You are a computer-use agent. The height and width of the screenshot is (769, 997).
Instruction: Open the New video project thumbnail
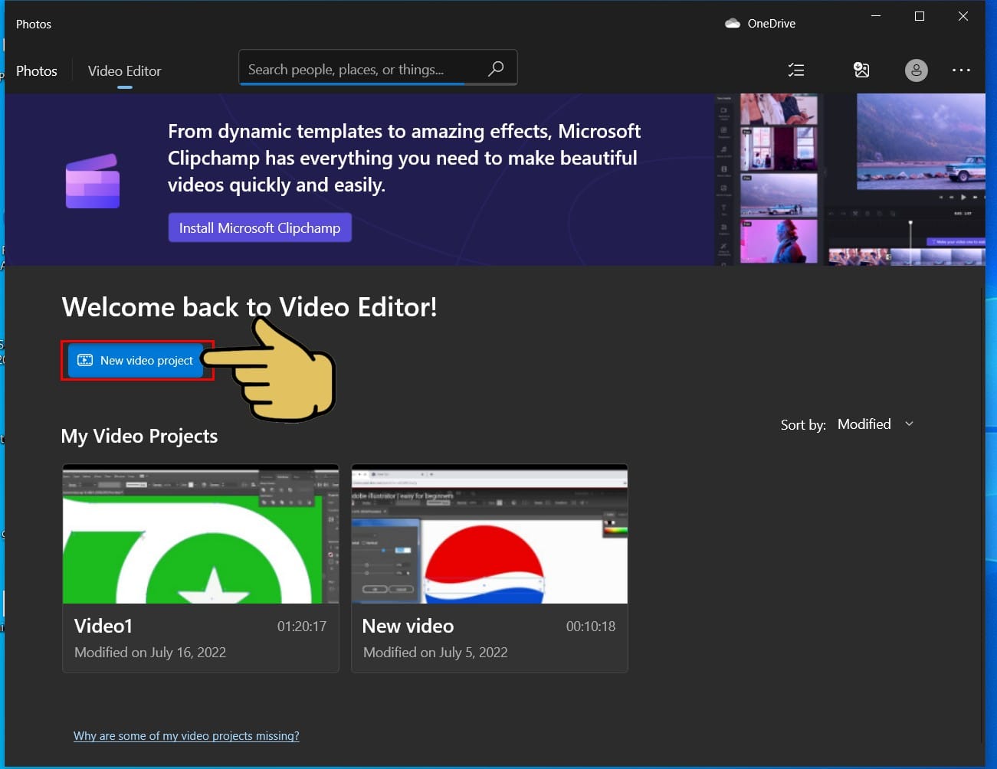tap(490, 534)
